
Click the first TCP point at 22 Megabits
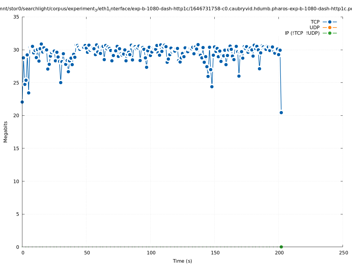pyautogui.click(x=22, y=102)
